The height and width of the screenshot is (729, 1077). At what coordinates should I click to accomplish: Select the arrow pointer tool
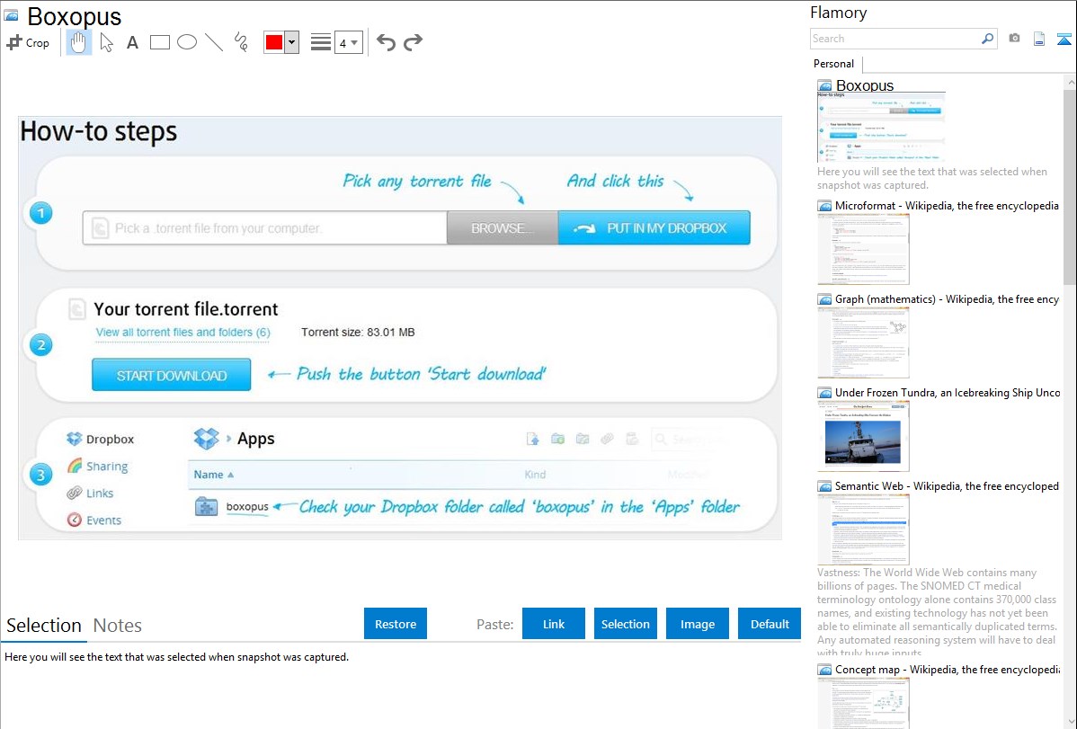(x=106, y=42)
